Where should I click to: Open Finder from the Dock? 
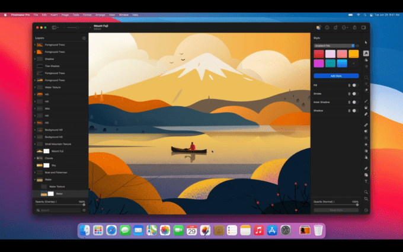(85, 230)
